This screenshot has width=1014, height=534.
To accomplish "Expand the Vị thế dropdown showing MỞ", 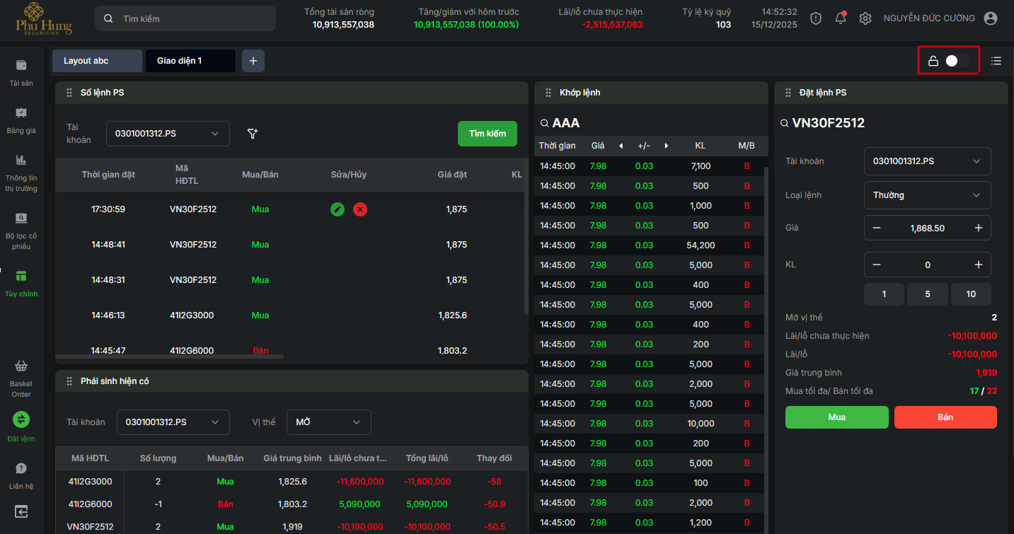I will (328, 422).
